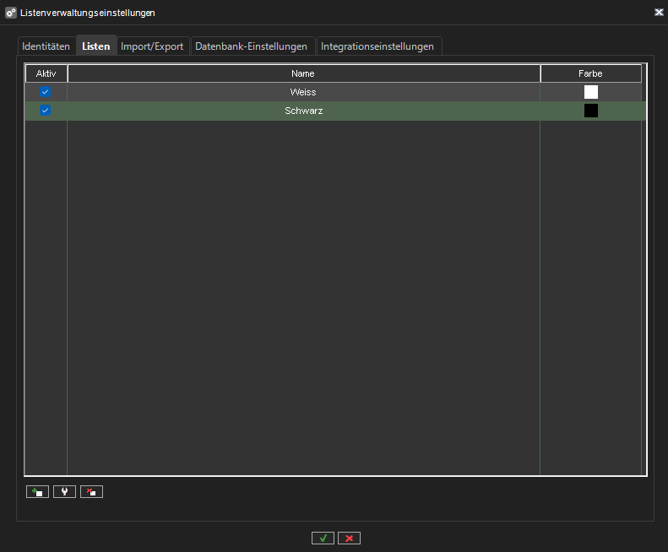Viewport: 668px width, 552px height.
Task: Open the edit list wrench button
Action: [64, 491]
